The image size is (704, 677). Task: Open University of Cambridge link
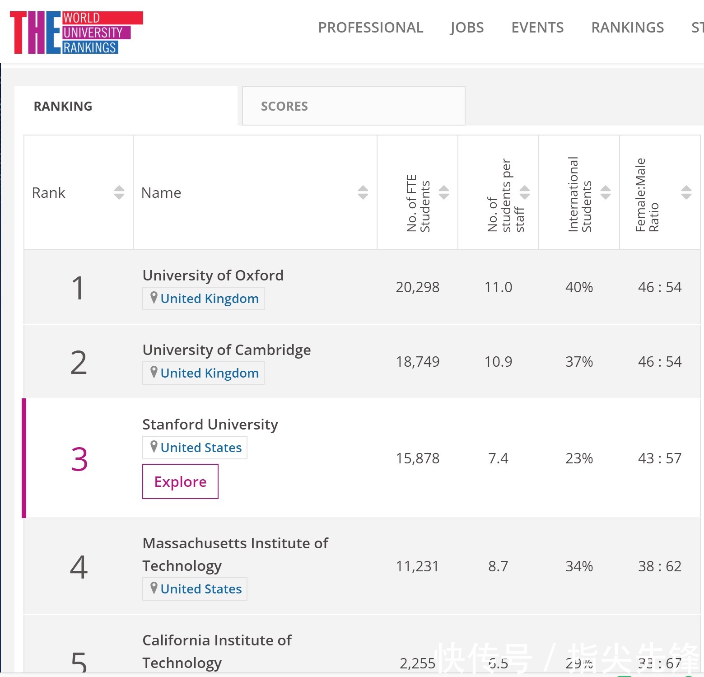point(227,350)
